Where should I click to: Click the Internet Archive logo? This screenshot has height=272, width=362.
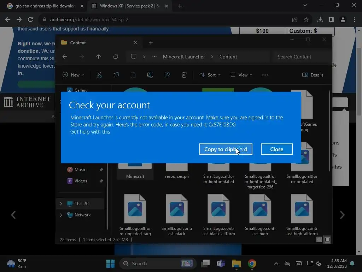(27, 102)
